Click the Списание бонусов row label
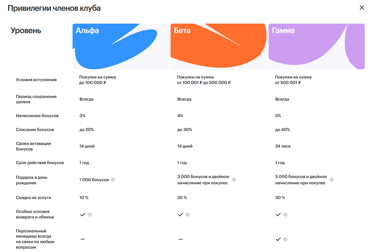 [35, 130]
